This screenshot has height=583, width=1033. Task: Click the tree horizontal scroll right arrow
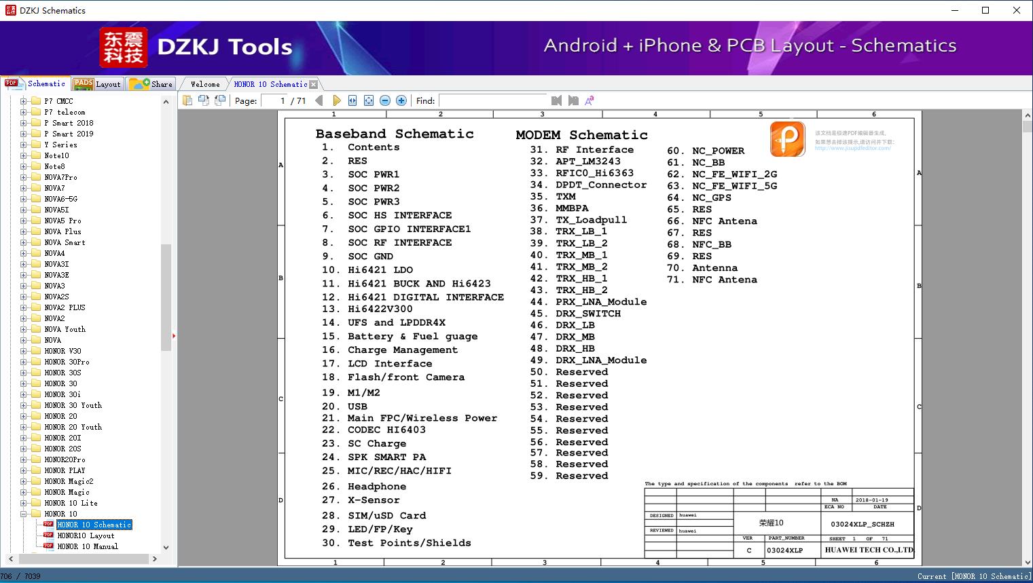155,559
